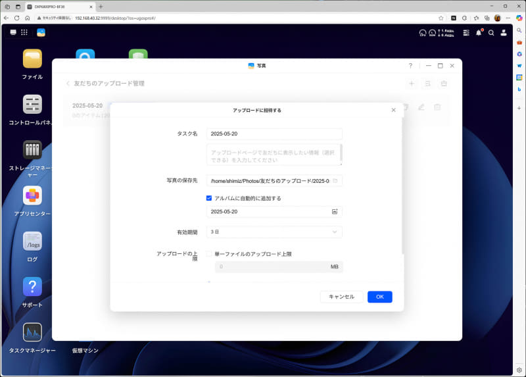
Task: Launch タスクマネージャー desktop icon
Action: click(x=32, y=332)
